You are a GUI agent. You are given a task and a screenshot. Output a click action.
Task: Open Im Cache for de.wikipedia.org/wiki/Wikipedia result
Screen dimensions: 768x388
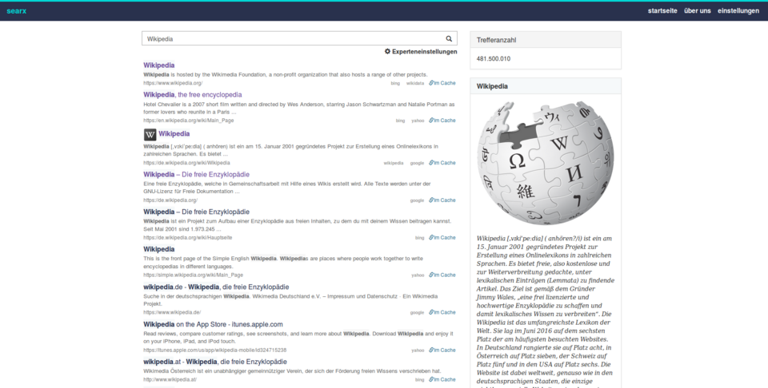click(x=442, y=163)
